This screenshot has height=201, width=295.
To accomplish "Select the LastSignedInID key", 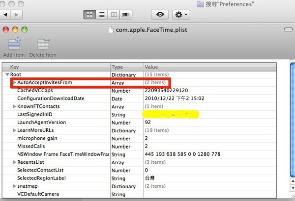I will 35,114.
